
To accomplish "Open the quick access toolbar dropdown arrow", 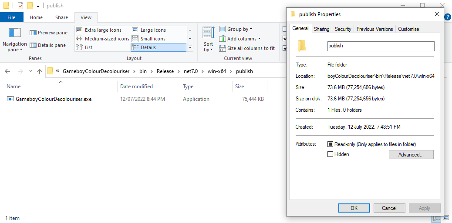I will [x=38, y=6].
